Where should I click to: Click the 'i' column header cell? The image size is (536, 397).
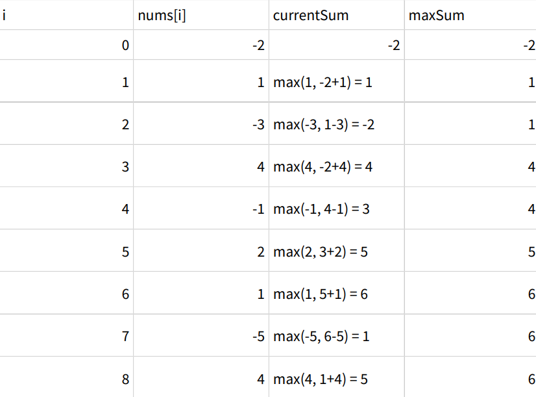[x=66, y=15]
